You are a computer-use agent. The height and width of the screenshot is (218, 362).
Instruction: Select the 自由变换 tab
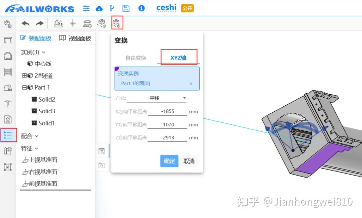(x=136, y=58)
